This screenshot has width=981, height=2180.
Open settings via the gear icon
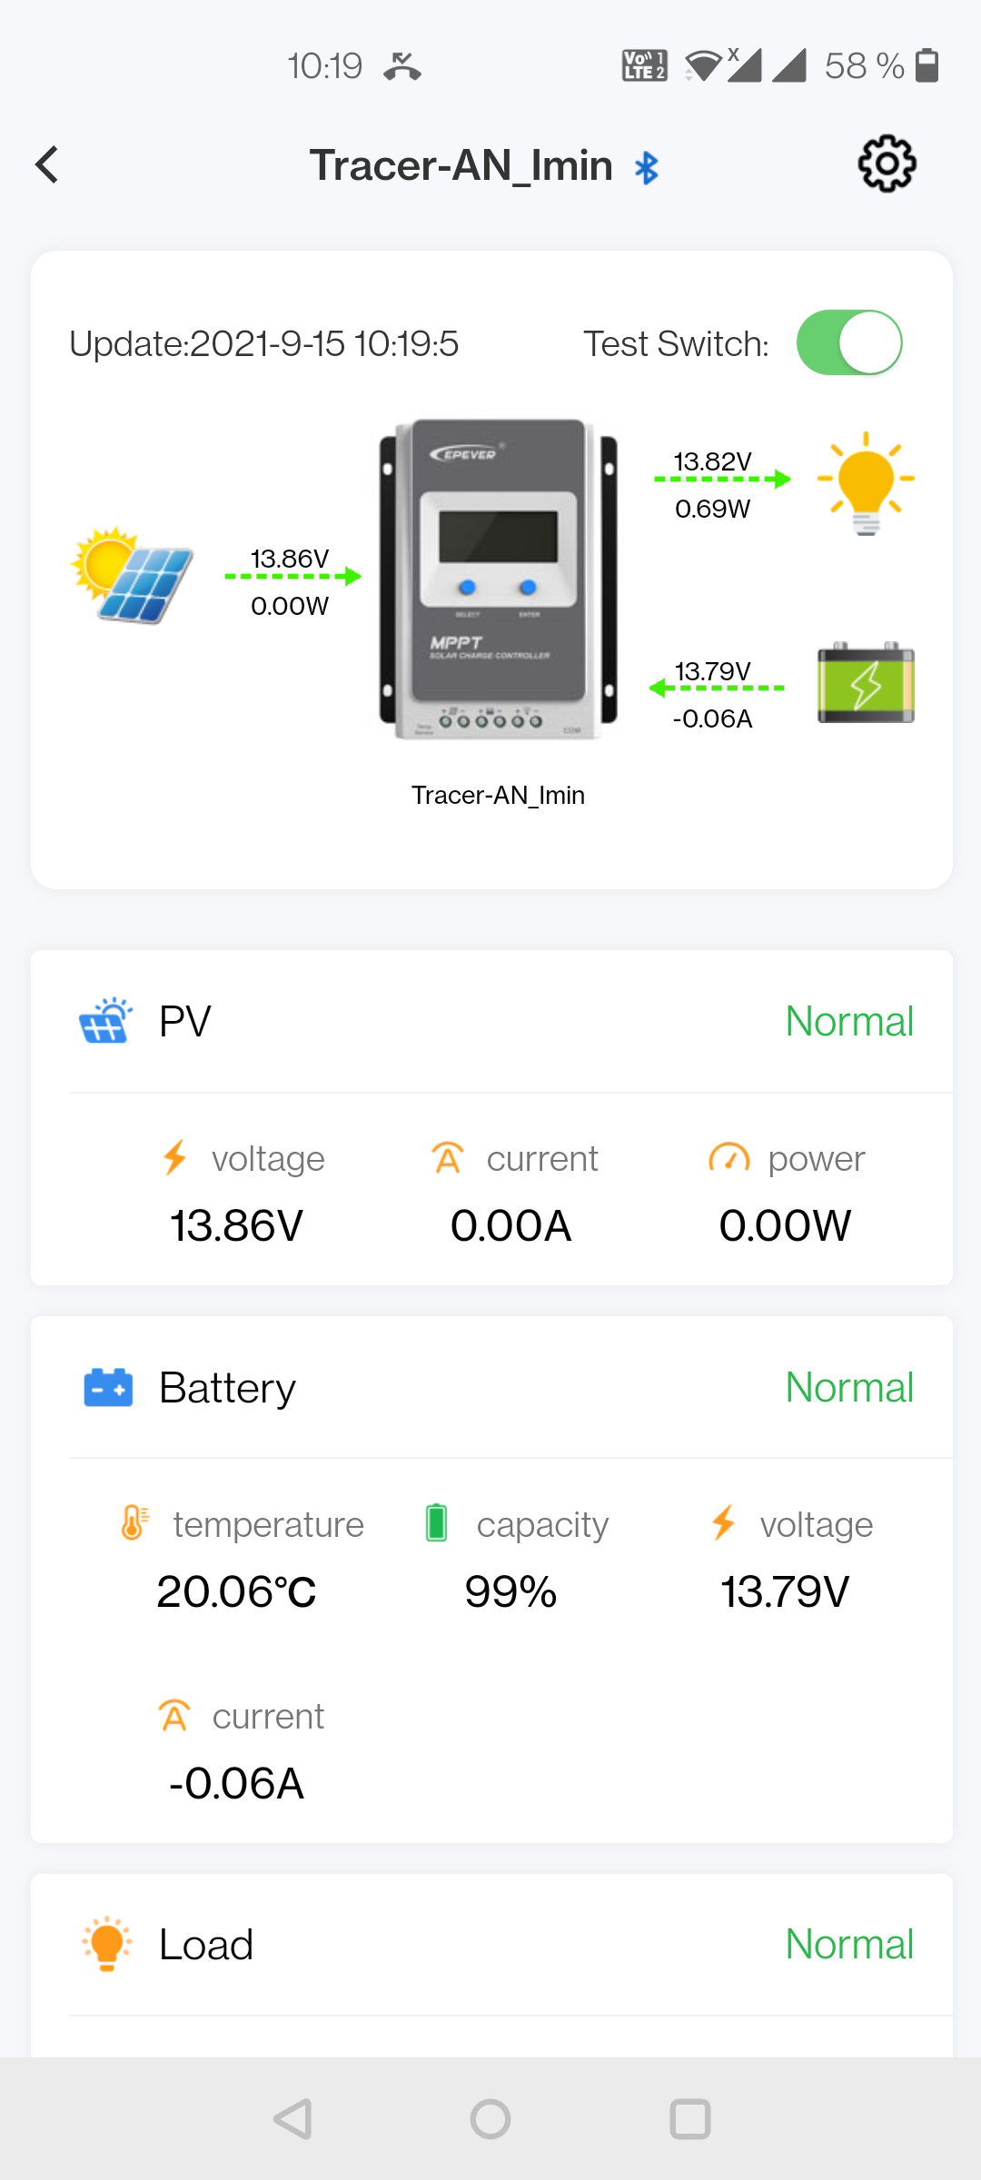(887, 164)
